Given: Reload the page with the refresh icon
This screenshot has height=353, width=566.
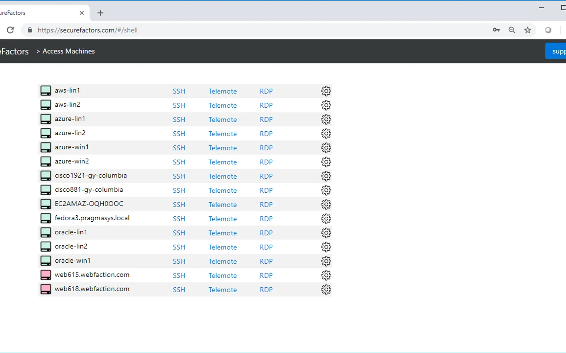Looking at the screenshot, I should click(x=10, y=30).
